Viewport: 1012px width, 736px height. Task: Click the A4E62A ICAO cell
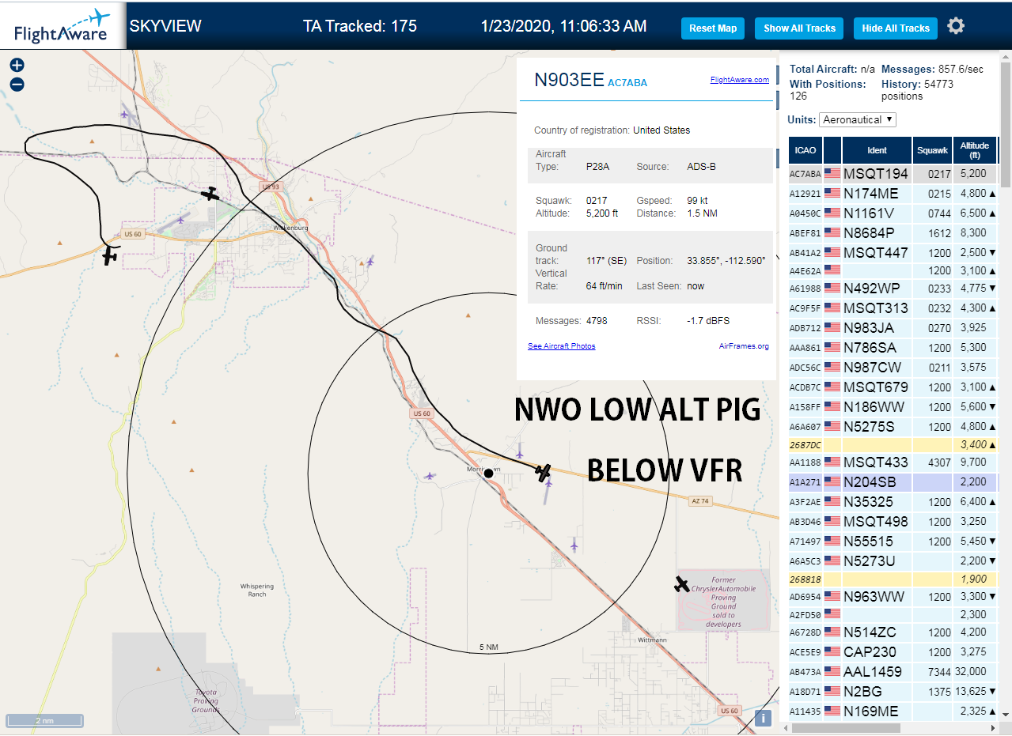point(805,271)
